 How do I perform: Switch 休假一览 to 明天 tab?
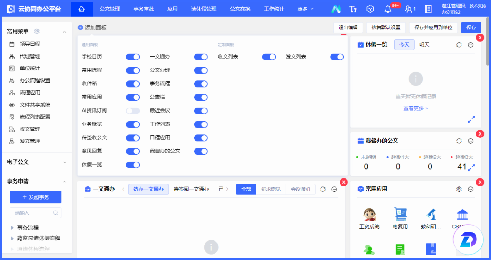[424, 44]
